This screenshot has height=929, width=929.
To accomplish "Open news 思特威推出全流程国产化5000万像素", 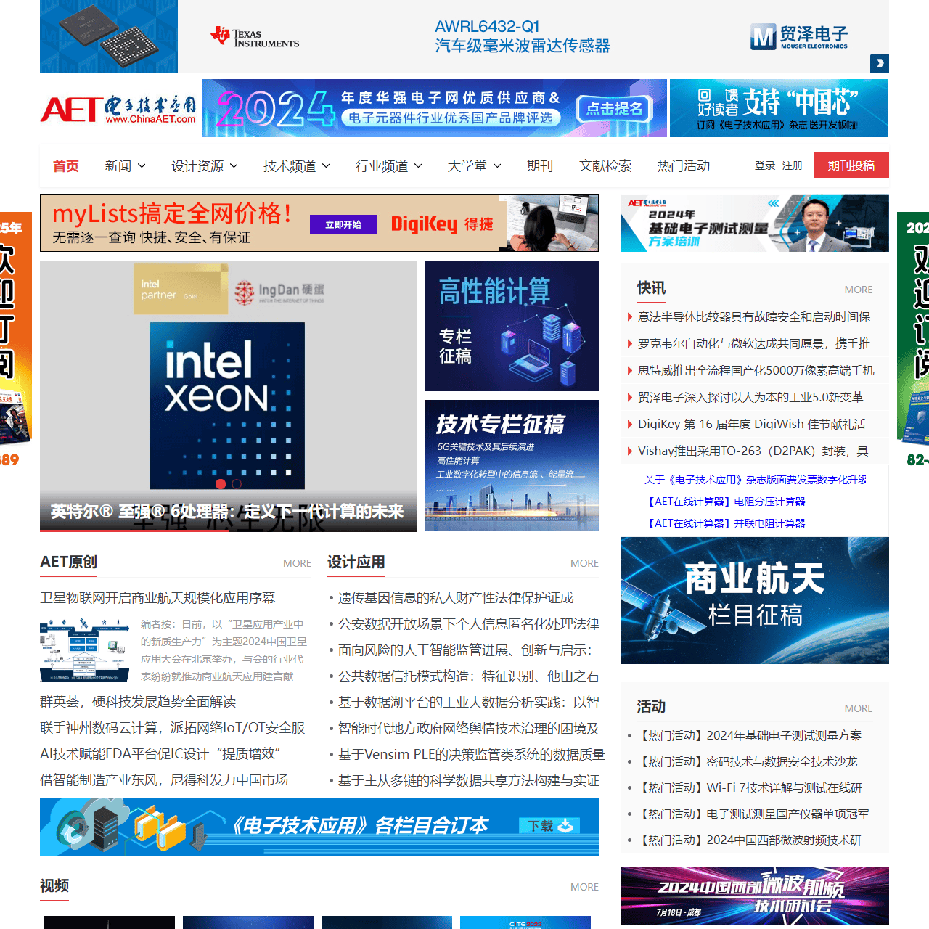I will [x=756, y=370].
